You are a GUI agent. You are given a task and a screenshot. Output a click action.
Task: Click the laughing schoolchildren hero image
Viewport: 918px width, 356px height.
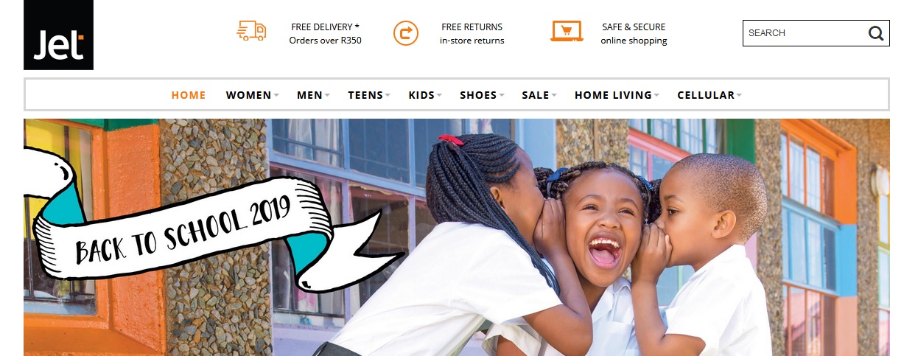click(x=456, y=237)
